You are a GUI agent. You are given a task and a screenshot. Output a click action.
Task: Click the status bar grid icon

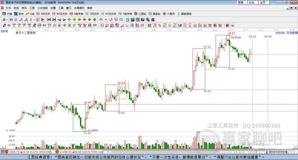tap(2, 152)
